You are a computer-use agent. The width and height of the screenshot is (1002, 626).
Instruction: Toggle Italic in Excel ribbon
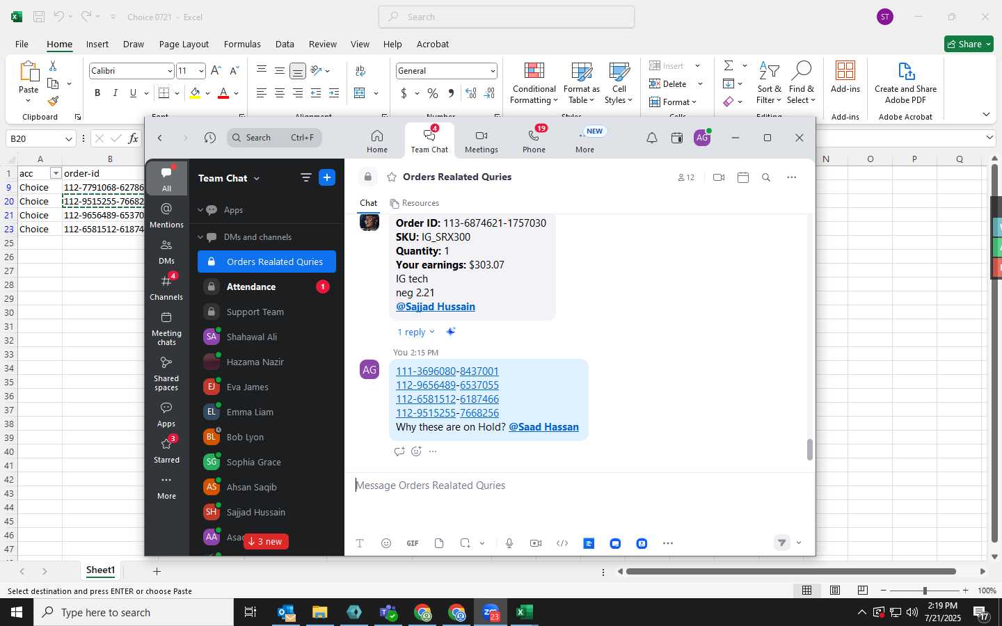point(115,93)
